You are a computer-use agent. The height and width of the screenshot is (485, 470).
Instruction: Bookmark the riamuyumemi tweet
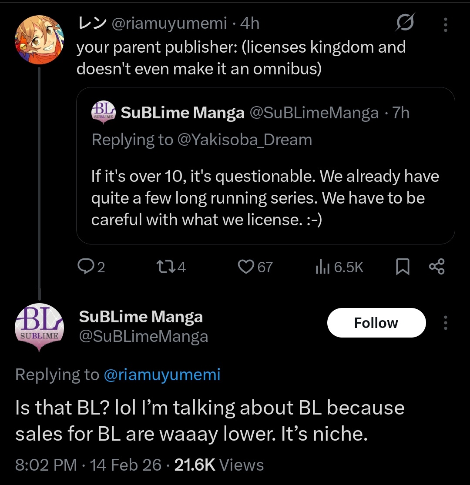click(x=403, y=267)
